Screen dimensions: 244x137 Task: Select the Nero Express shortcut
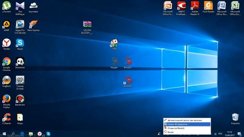34,26
